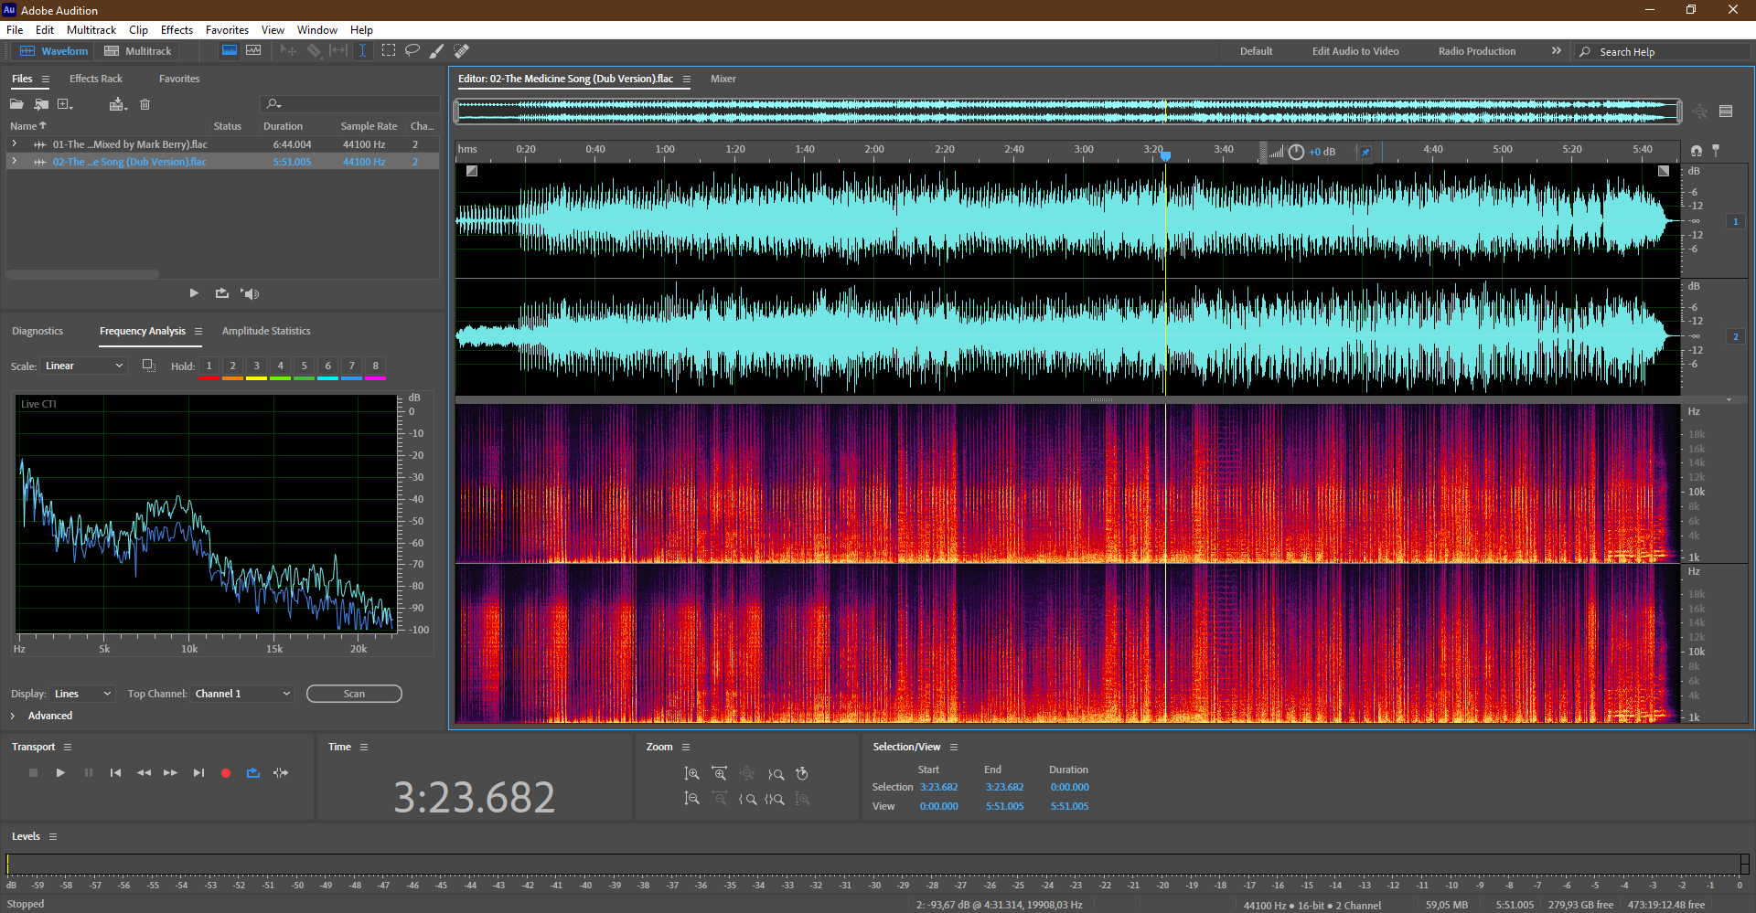Open the Top Channel dropdown
Screen dimensions: 1756x913
242,694
